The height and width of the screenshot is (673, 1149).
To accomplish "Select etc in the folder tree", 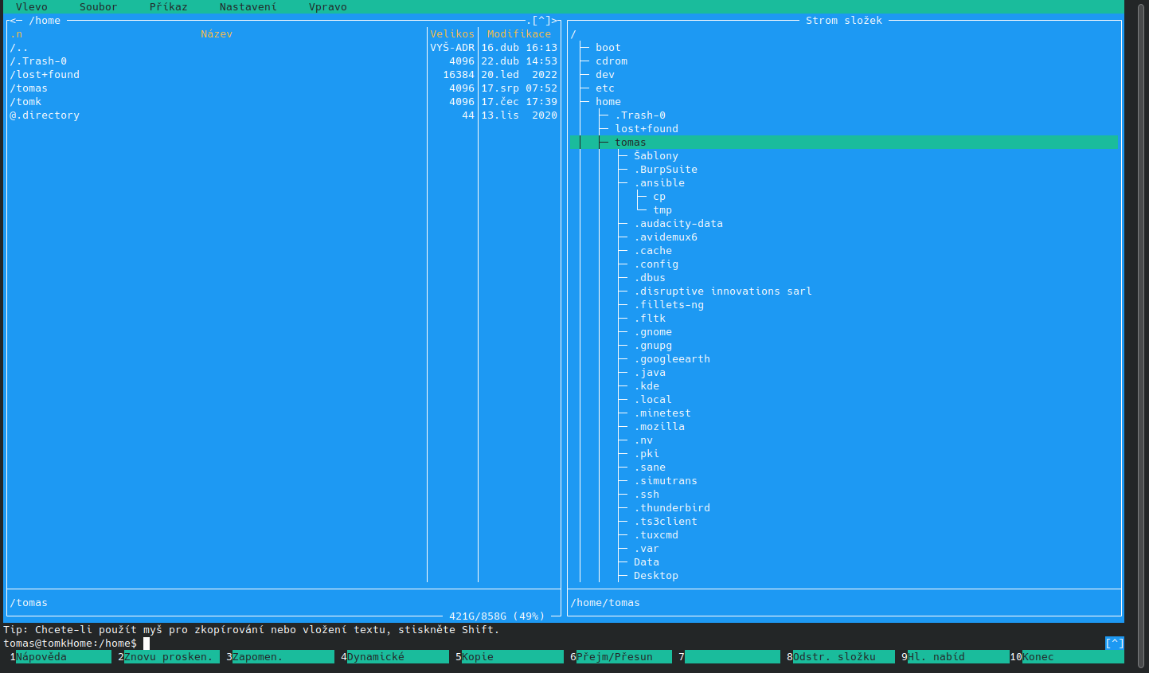I will (605, 88).
